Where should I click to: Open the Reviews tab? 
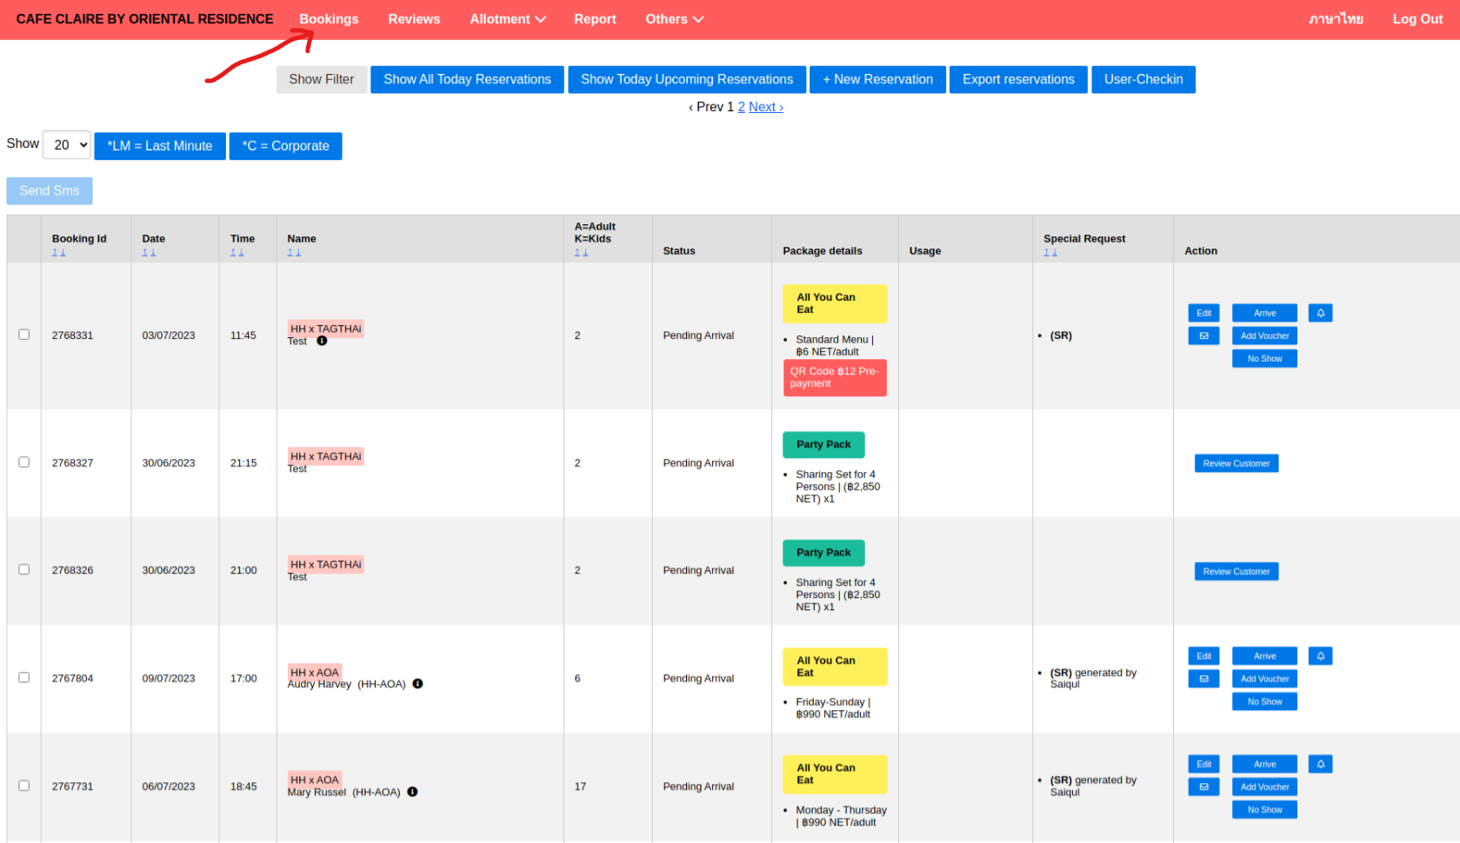click(x=414, y=19)
